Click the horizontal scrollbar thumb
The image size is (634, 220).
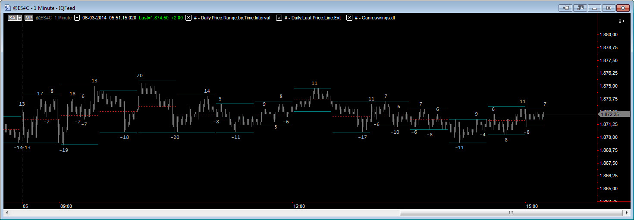511,213
